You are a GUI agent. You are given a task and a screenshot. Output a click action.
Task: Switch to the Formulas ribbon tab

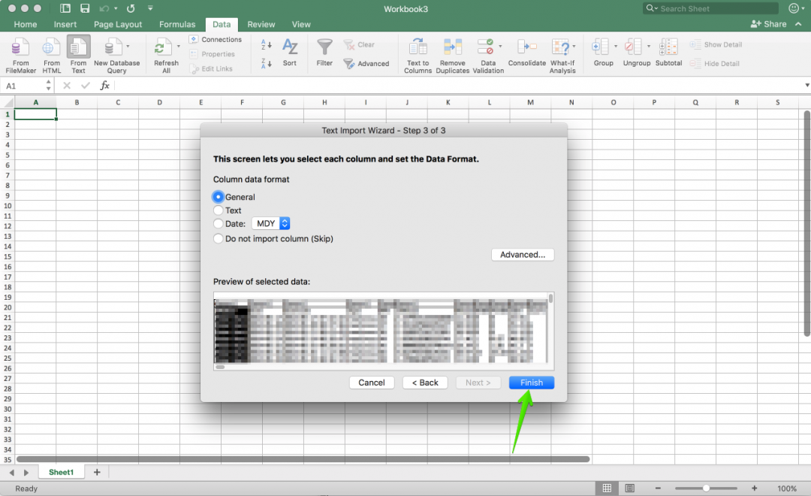177,25
